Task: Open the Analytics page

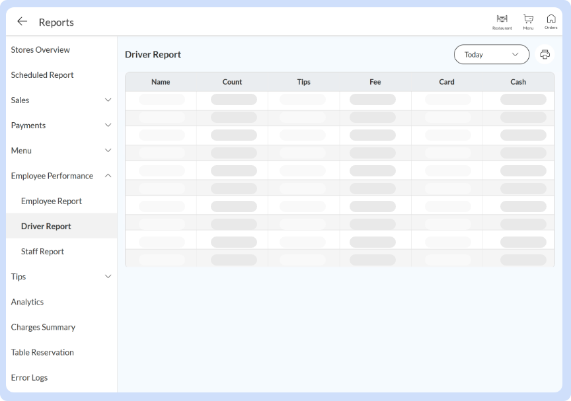Action: (27, 302)
